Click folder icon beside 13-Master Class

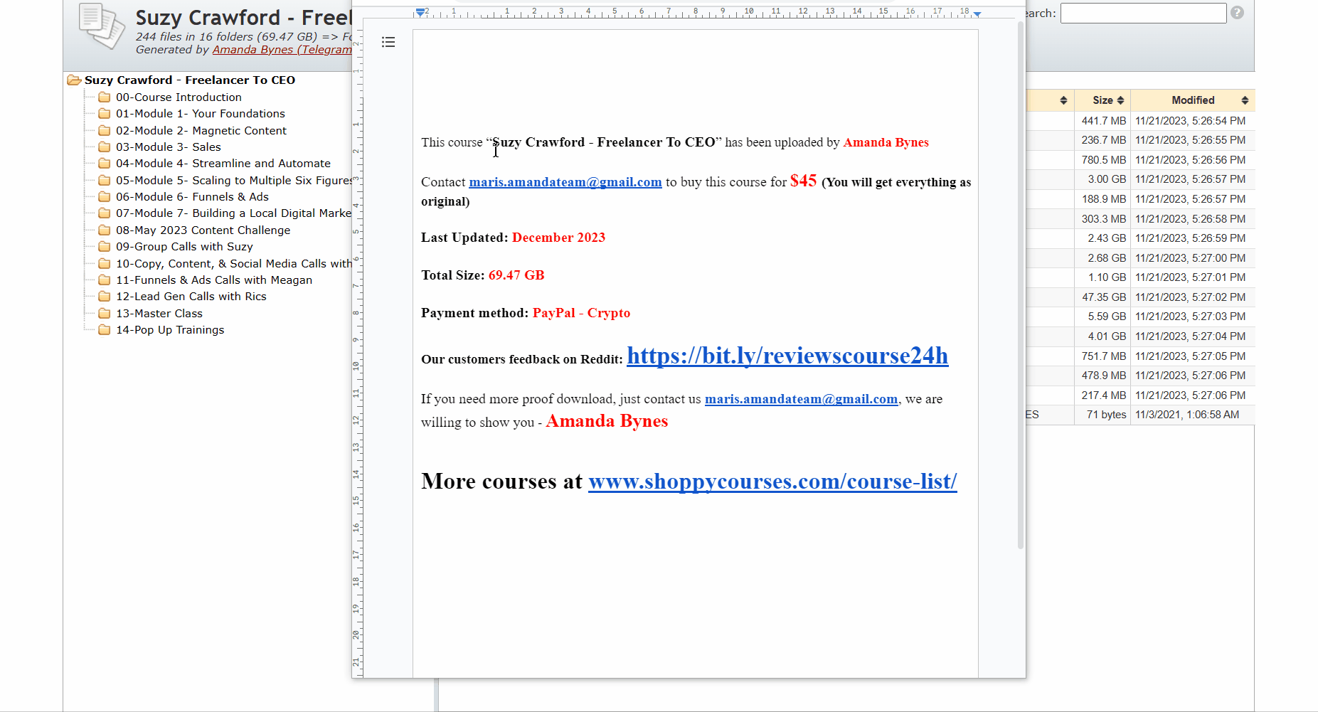click(105, 314)
